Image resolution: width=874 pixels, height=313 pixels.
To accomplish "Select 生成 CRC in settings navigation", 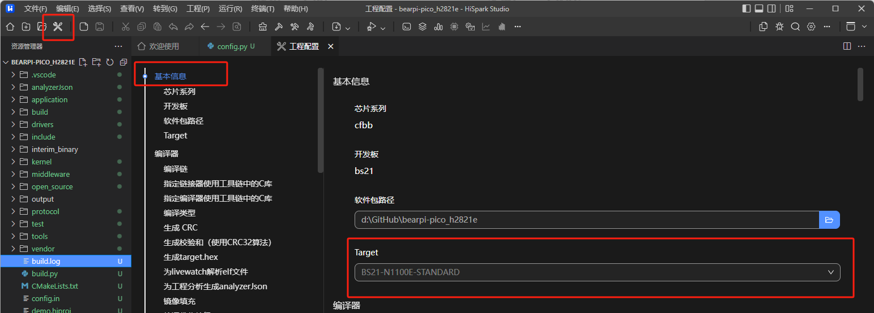I will (181, 228).
